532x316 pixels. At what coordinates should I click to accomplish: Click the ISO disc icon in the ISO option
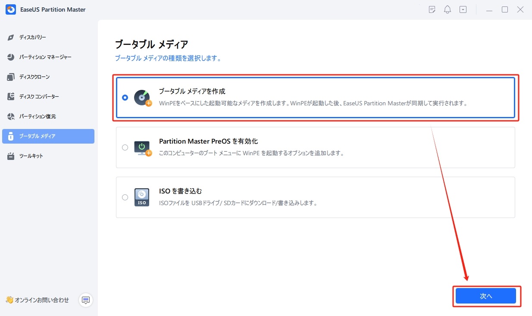(x=142, y=197)
